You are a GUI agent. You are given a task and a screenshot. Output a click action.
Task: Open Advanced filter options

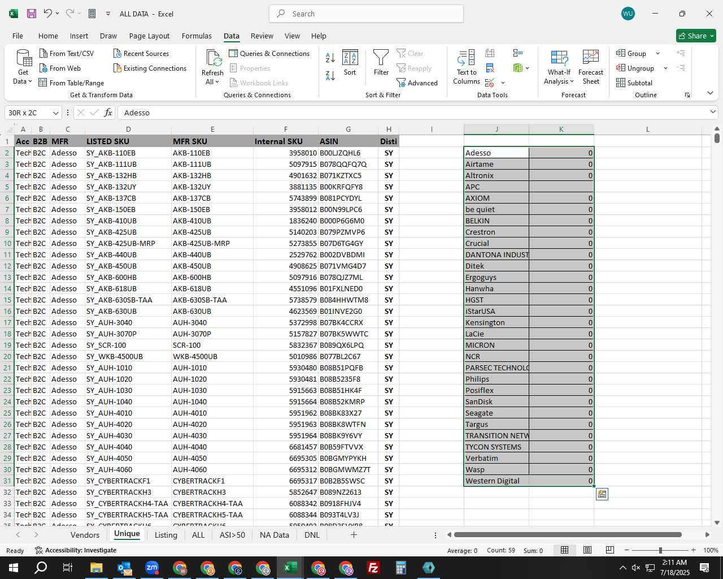point(417,83)
